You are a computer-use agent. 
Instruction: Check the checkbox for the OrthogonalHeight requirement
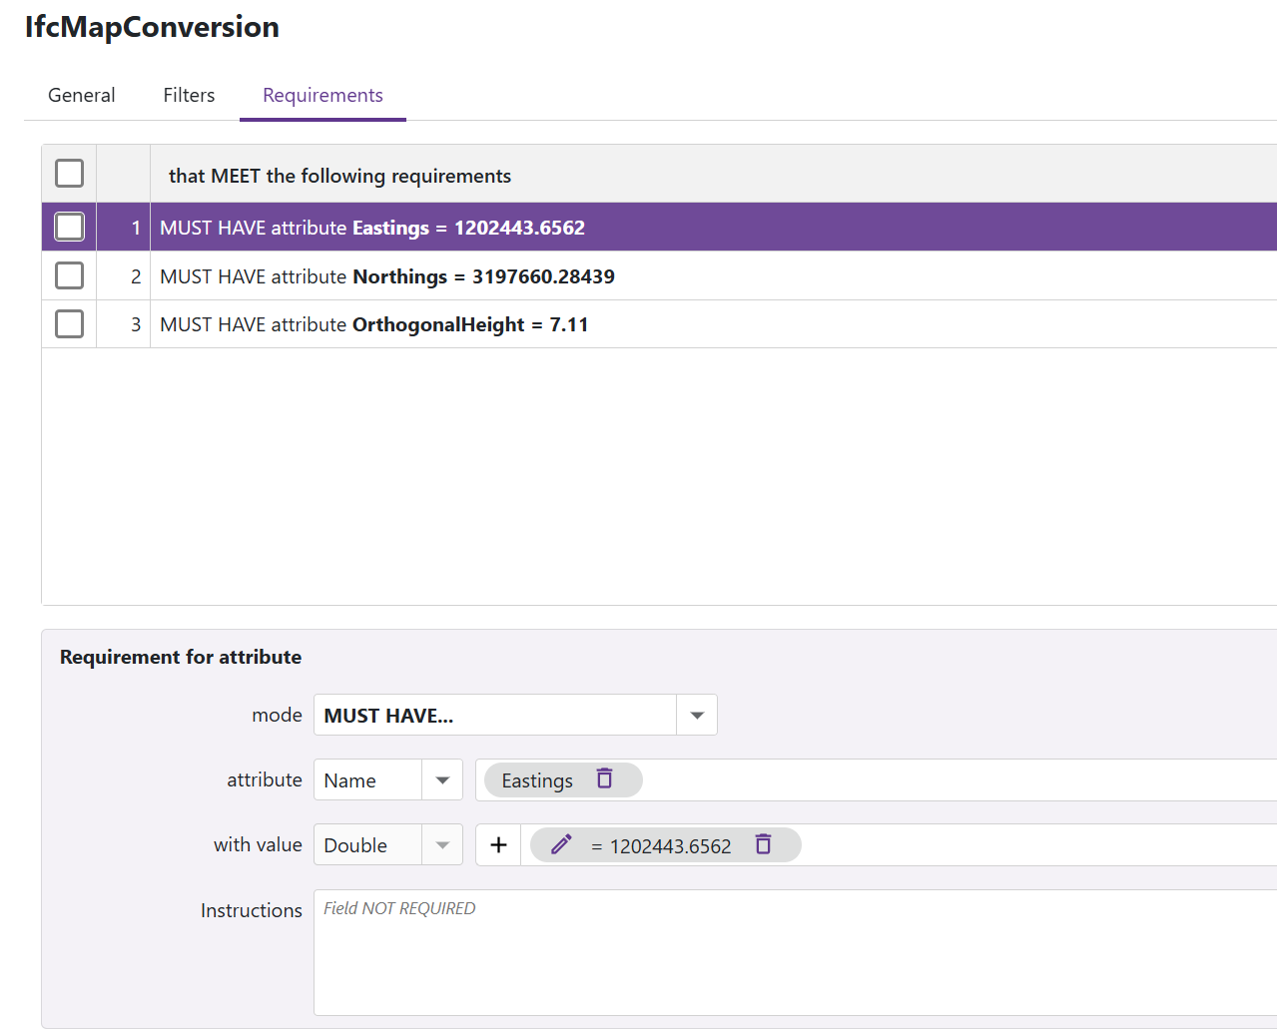coord(68,322)
